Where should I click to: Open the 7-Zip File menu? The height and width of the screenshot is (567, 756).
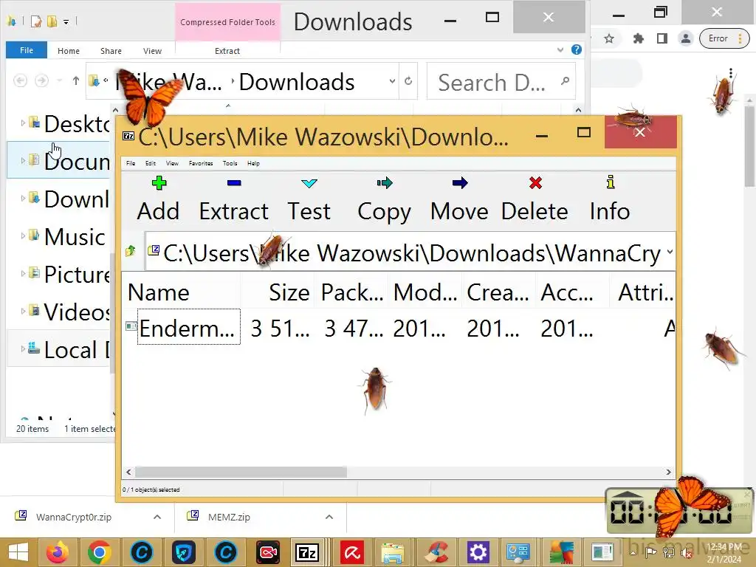pos(131,163)
